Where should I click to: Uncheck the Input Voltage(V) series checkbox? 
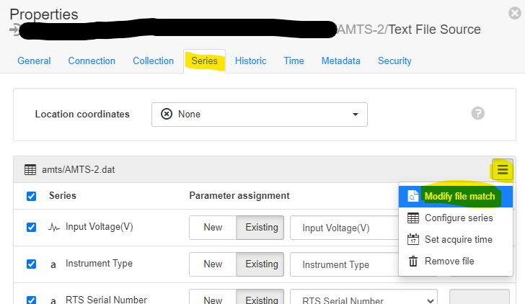(31, 227)
